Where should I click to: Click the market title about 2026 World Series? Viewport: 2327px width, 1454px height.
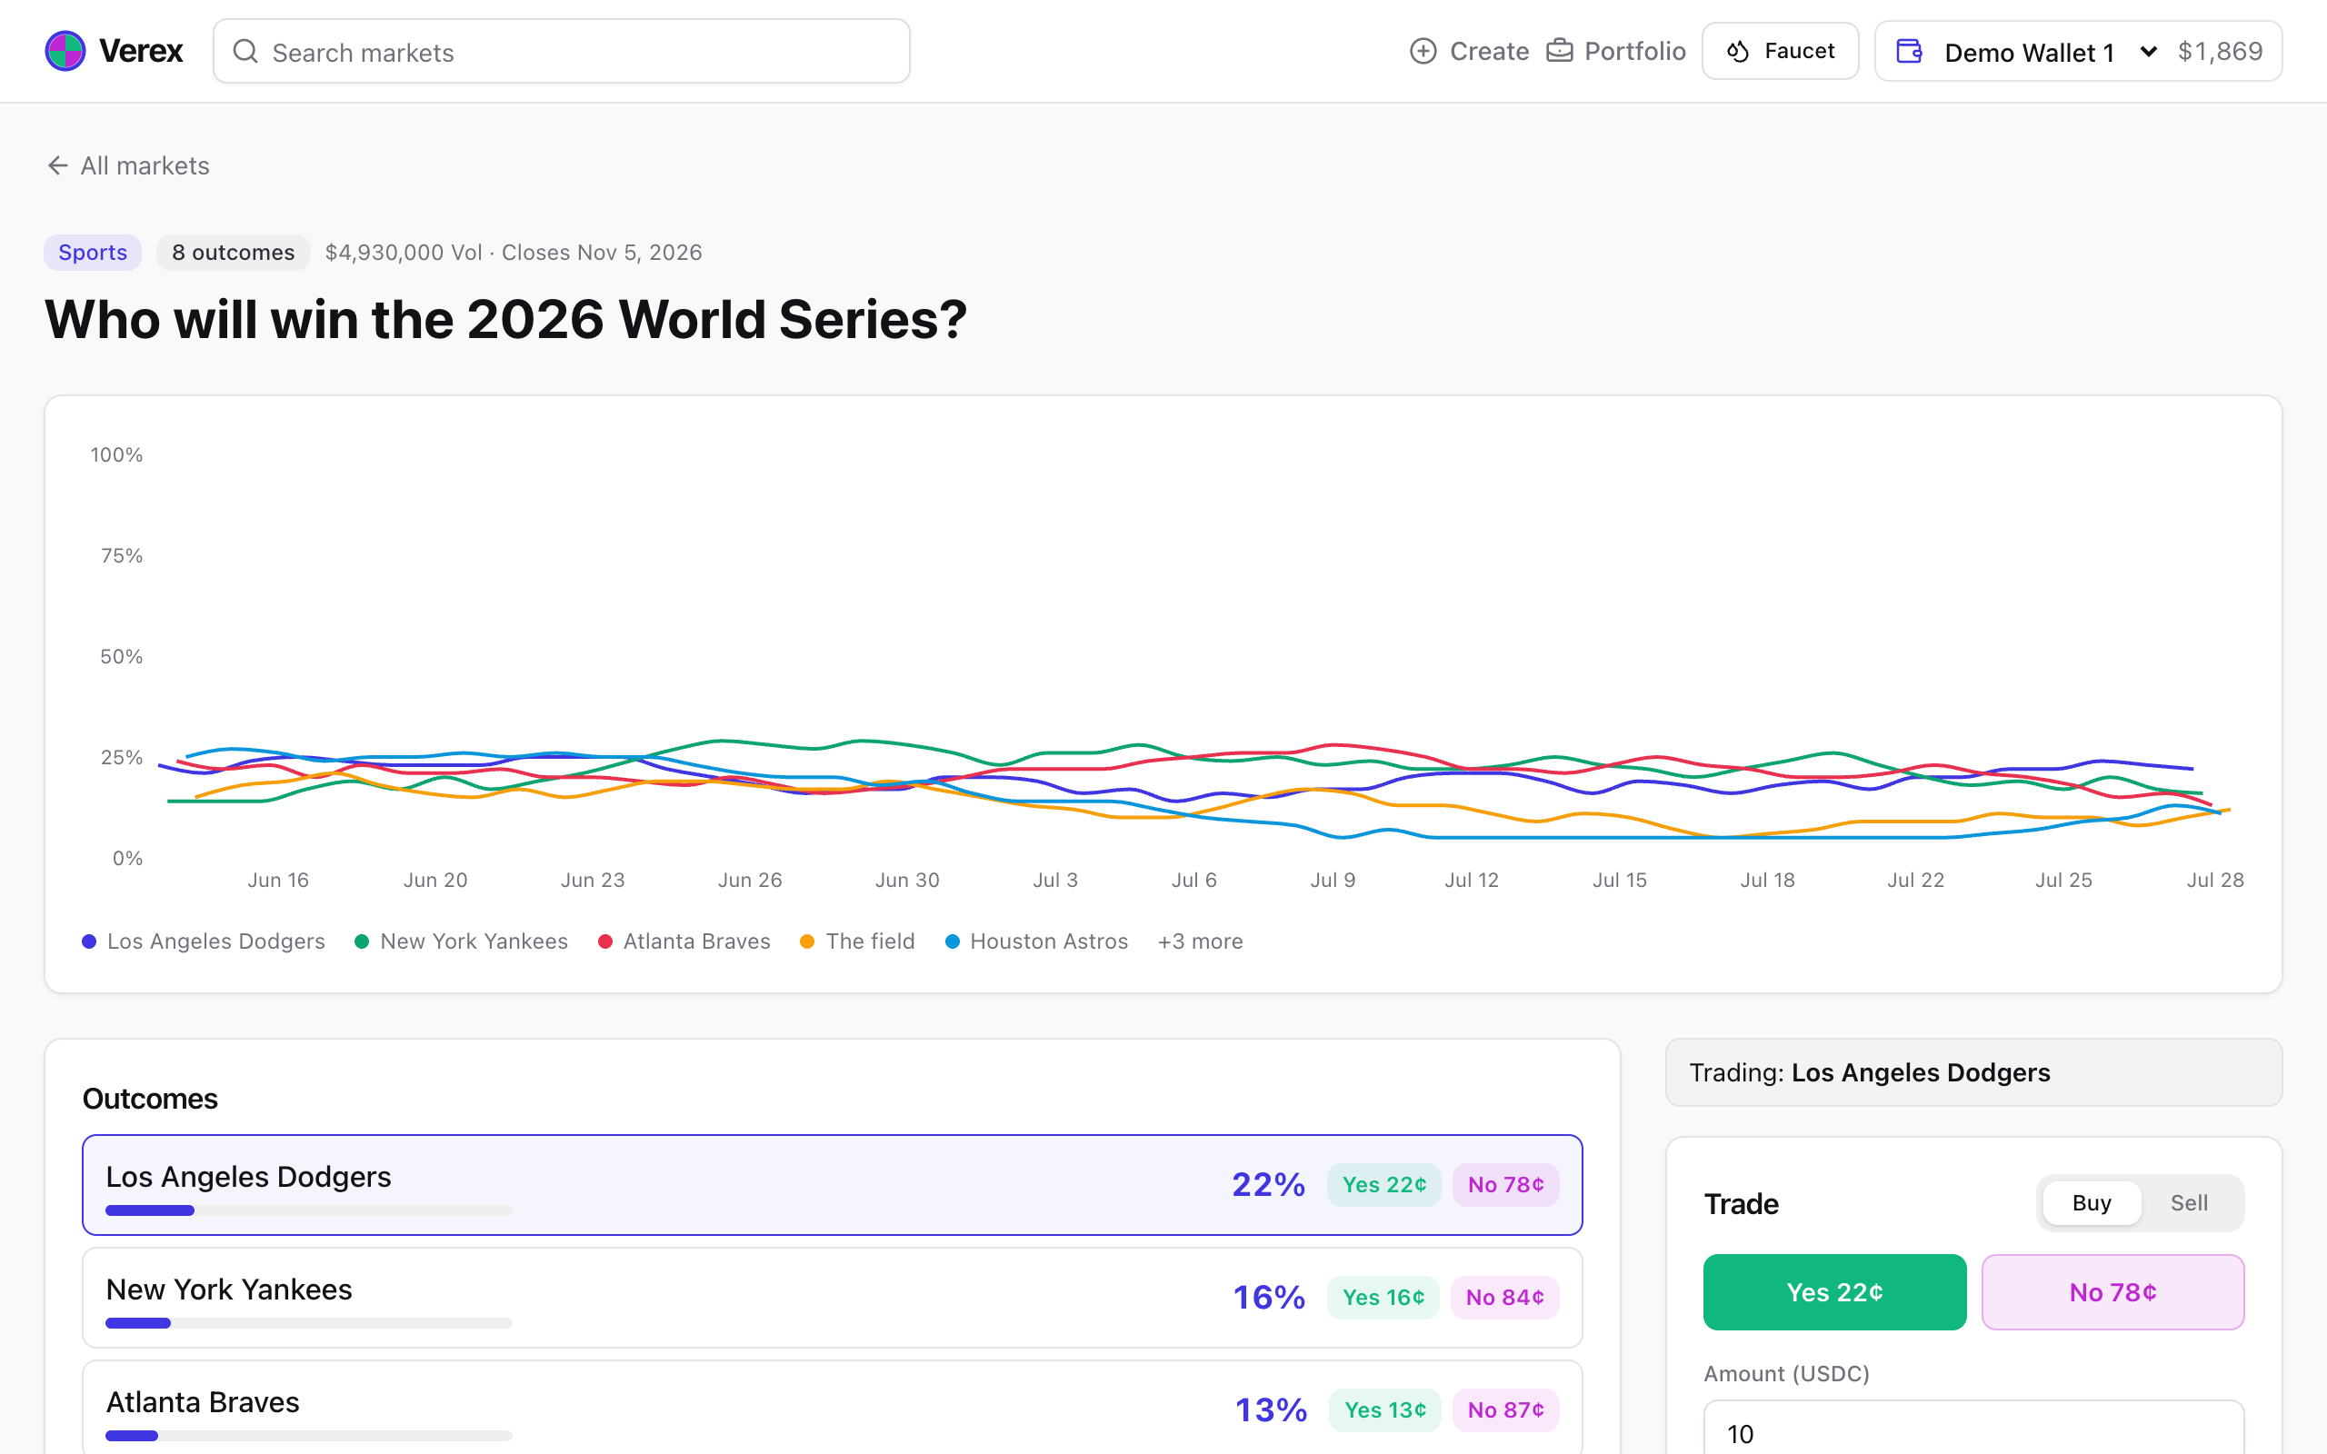(x=505, y=319)
